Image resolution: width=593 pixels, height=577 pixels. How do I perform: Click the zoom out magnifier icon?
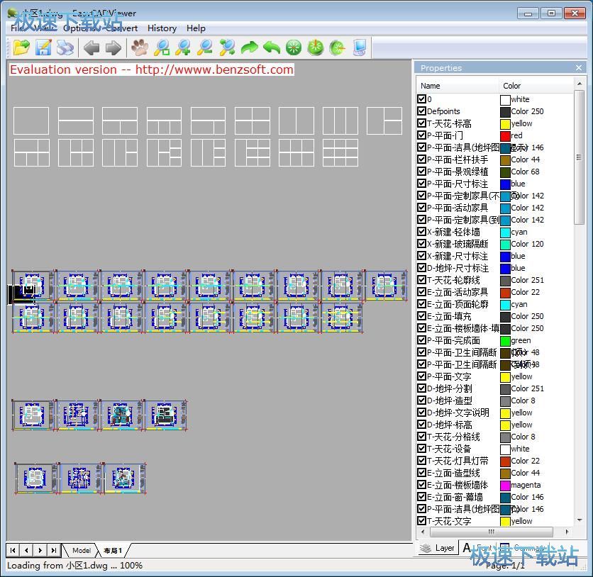(205, 47)
